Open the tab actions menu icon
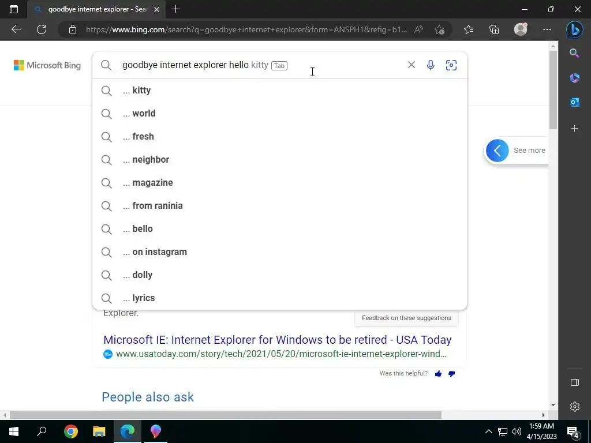The height and width of the screenshot is (443, 591). pyautogui.click(x=14, y=9)
